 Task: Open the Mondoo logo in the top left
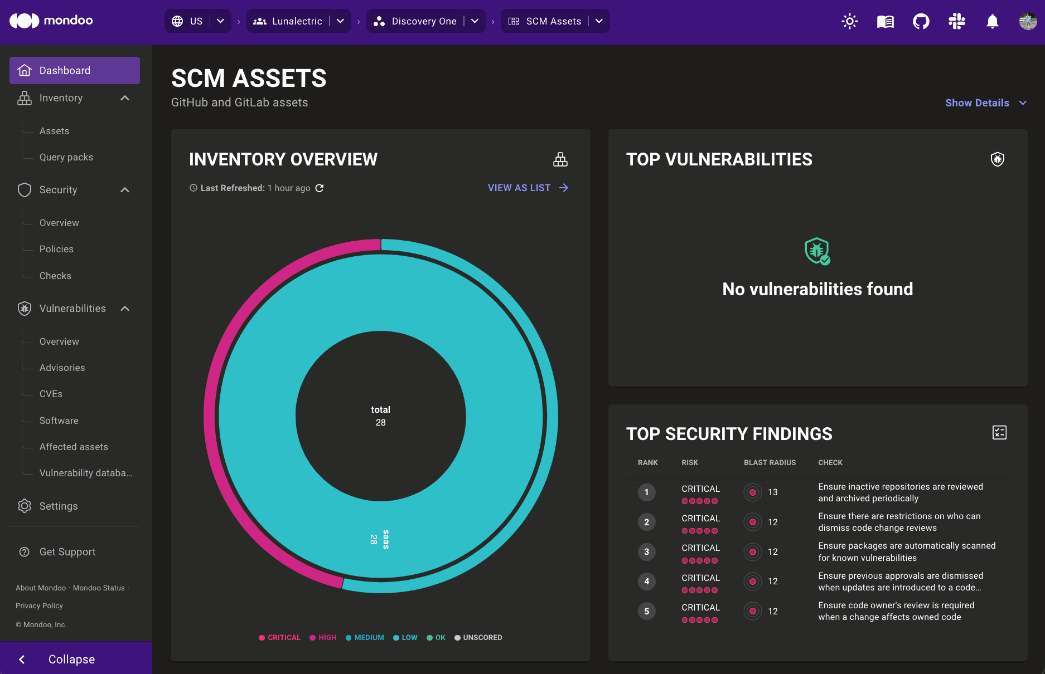[51, 21]
